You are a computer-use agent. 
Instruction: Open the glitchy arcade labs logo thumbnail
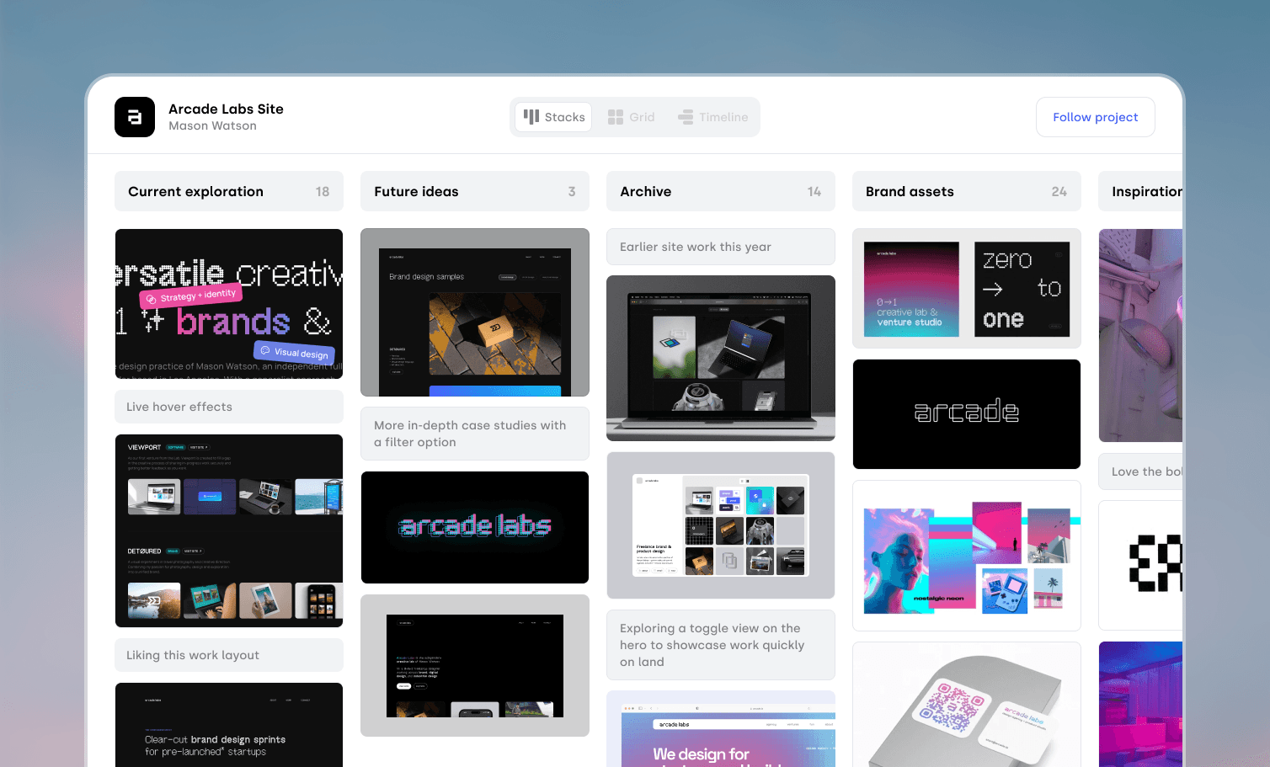coord(475,527)
